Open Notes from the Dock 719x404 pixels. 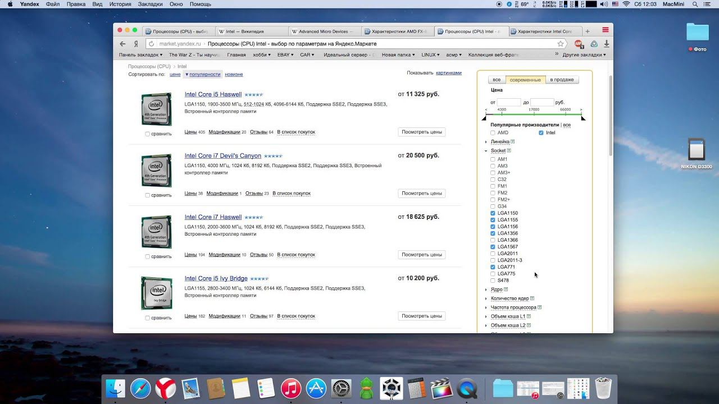click(240, 388)
